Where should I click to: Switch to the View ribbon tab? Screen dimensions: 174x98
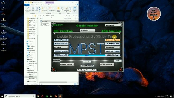[x=42, y=5]
